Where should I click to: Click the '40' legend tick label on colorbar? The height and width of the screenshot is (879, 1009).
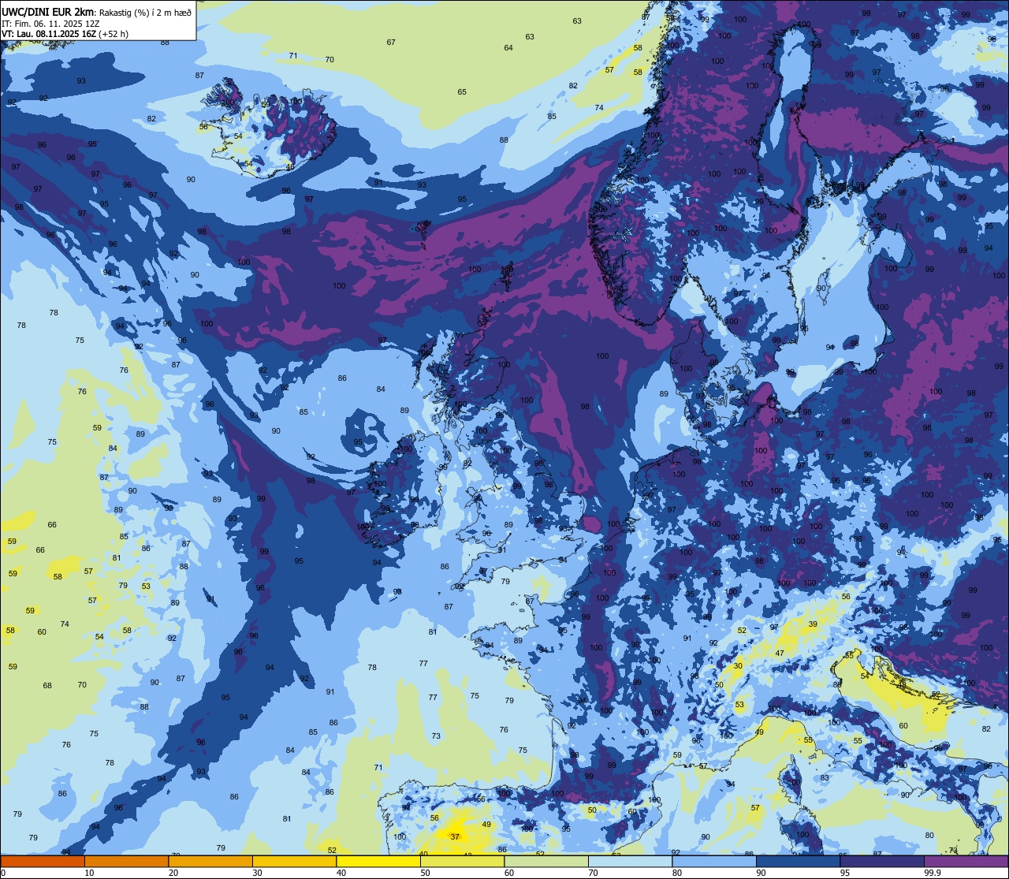(x=341, y=873)
